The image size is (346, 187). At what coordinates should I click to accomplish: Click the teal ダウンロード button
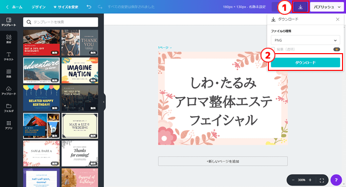click(x=305, y=62)
